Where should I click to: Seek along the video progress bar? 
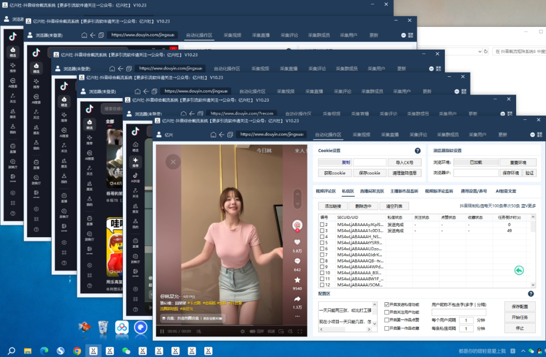(232, 326)
